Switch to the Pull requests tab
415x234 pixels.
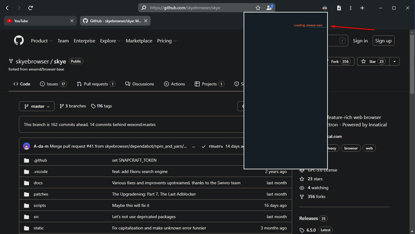[x=96, y=84]
